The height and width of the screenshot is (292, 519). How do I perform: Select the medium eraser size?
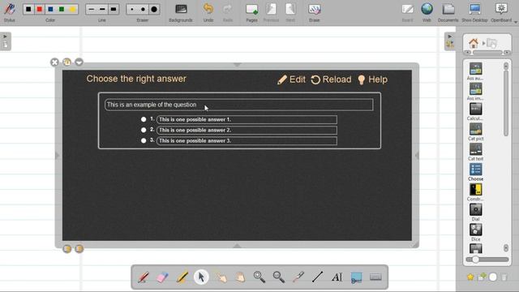(x=143, y=9)
